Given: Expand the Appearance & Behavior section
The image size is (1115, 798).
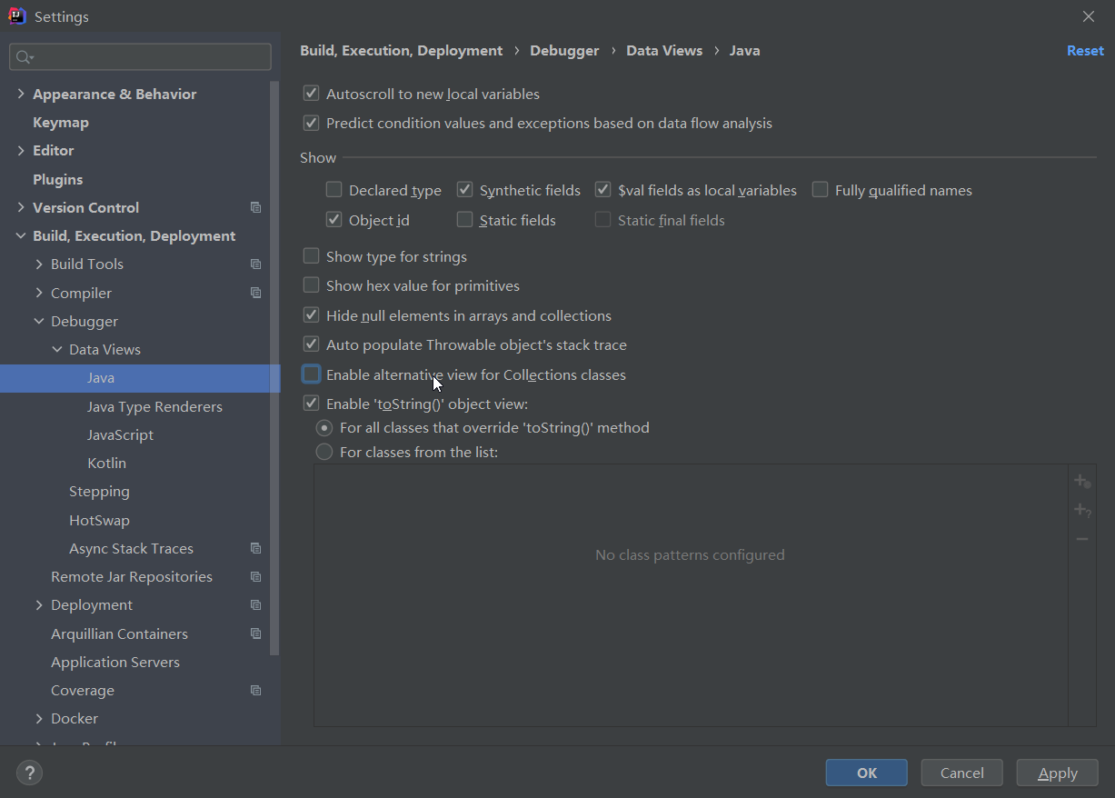Looking at the screenshot, I should click(x=21, y=94).
